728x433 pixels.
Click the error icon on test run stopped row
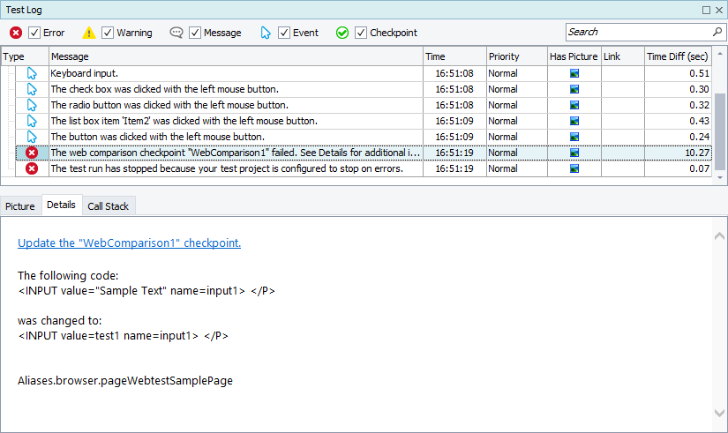pyautogui.click(x=32, y=168)
